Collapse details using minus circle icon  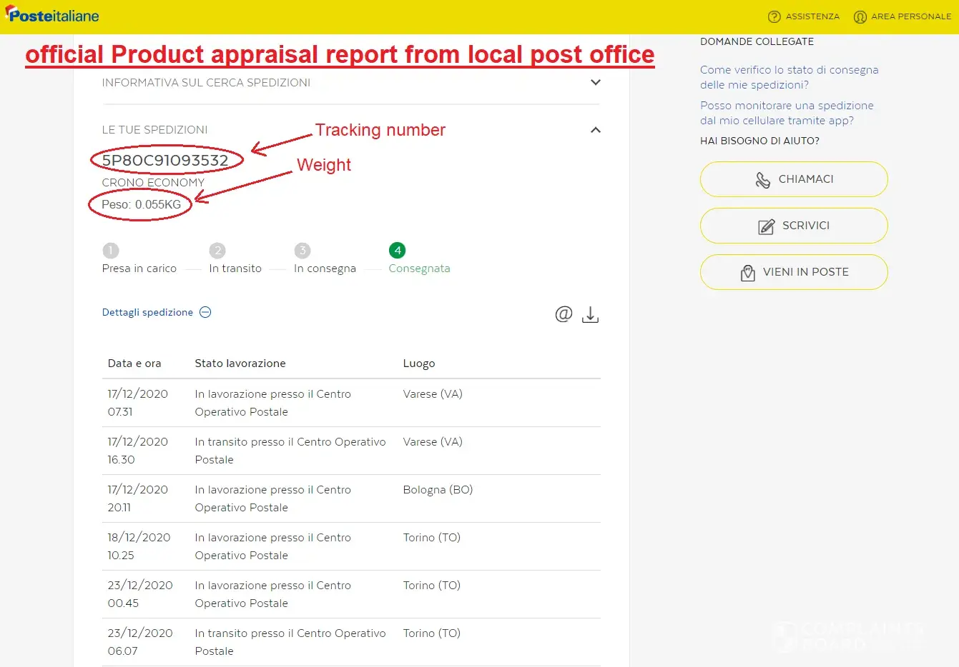(205, 312)
